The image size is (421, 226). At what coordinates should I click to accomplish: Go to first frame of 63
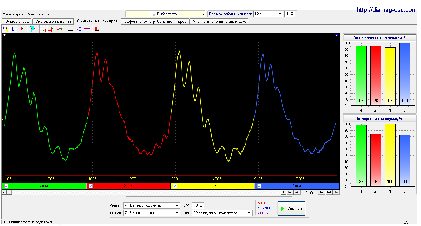click(290, 192)
